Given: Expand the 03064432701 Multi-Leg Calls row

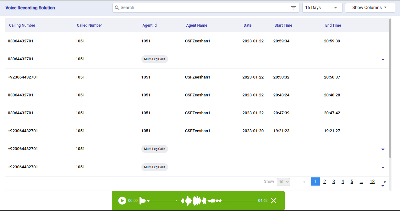Looking at the screenshot, I should pyautogui.click(x=382, y=59).
